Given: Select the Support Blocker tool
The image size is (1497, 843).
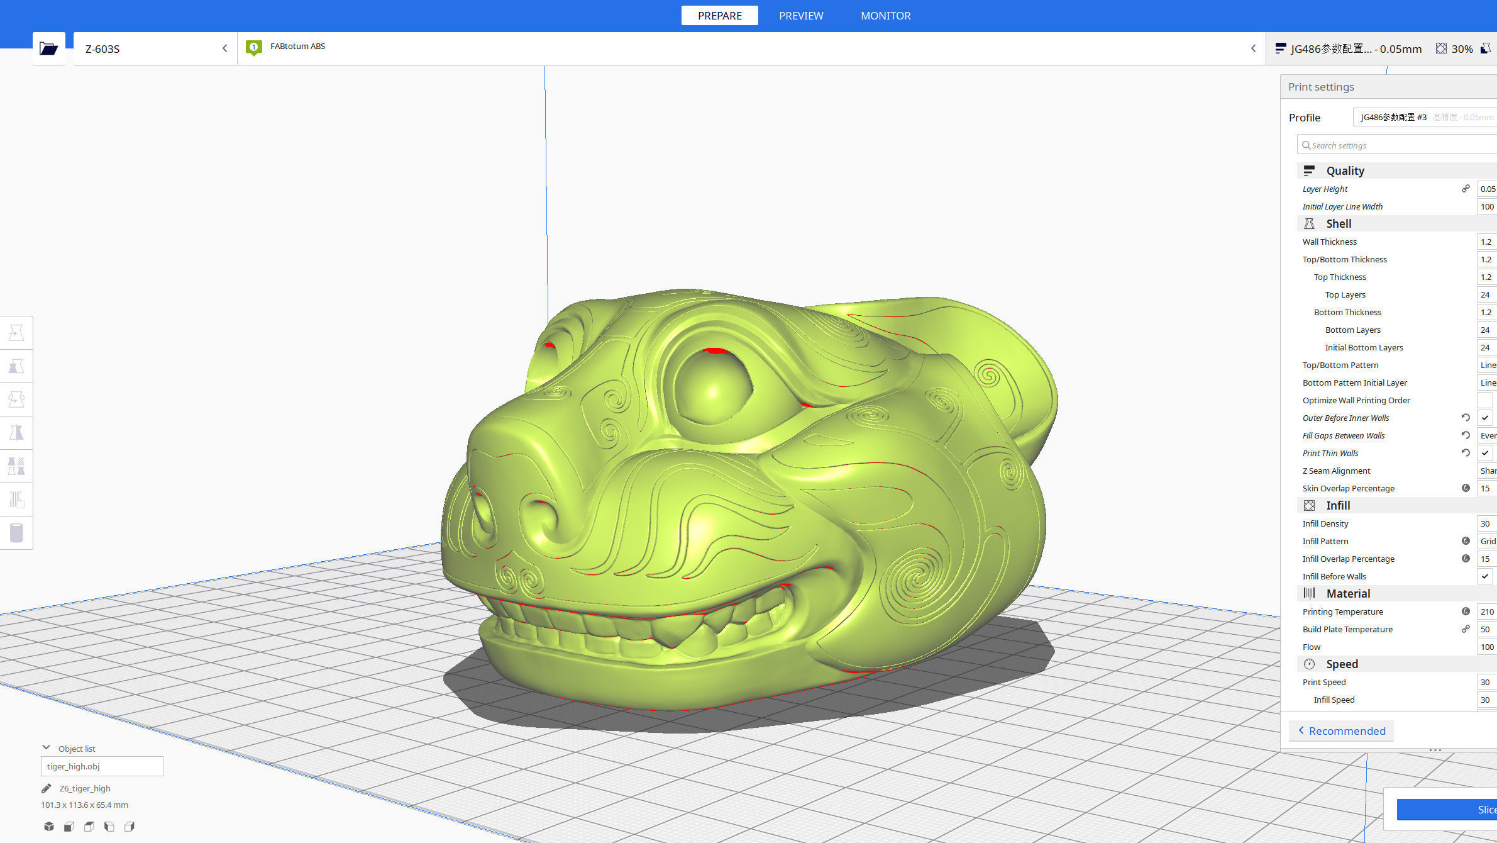Looking at the screenshot, I should (x=16, y=500).
